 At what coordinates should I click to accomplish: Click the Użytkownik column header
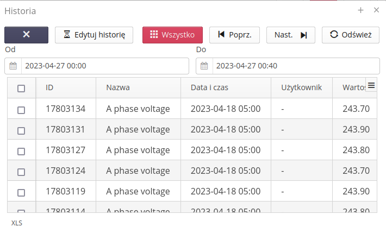pos(301,88)
